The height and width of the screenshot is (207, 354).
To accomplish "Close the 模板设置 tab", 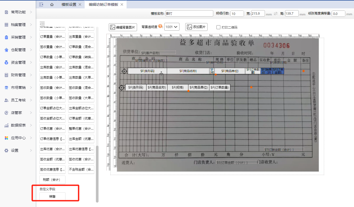I will pyautogui.click(x=80, y=4).
